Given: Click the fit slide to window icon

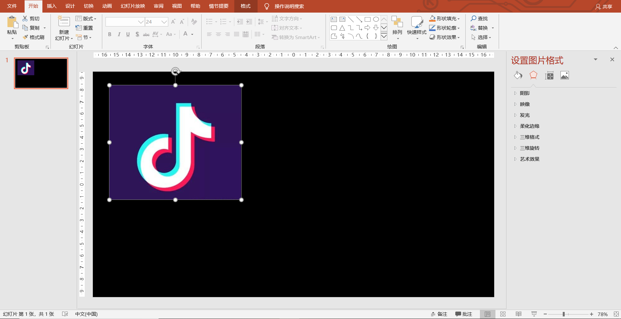Looking at the screenshot, I should (x=616, y=314).
